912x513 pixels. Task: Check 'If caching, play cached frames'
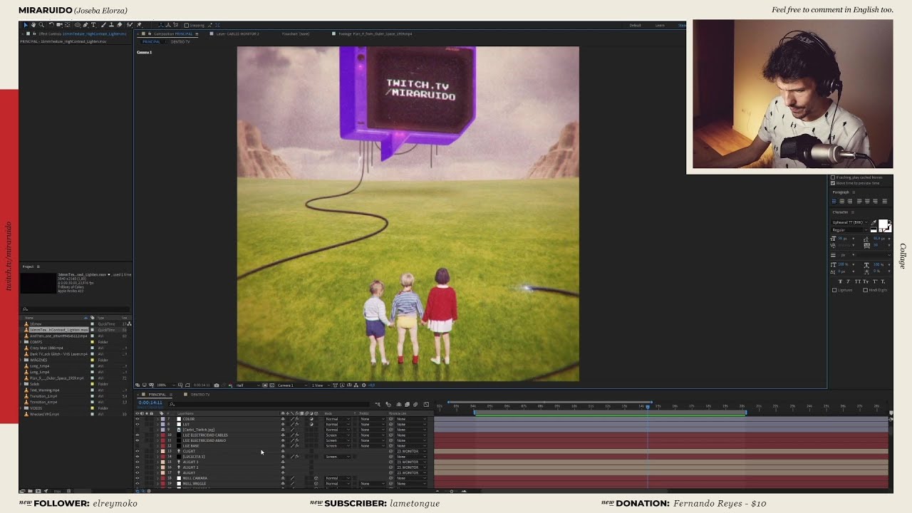pyautogui.click(x=833, y=177)
